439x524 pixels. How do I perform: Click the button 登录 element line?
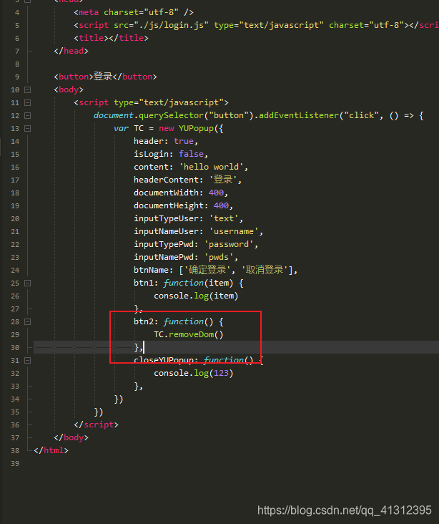[105, 77]
